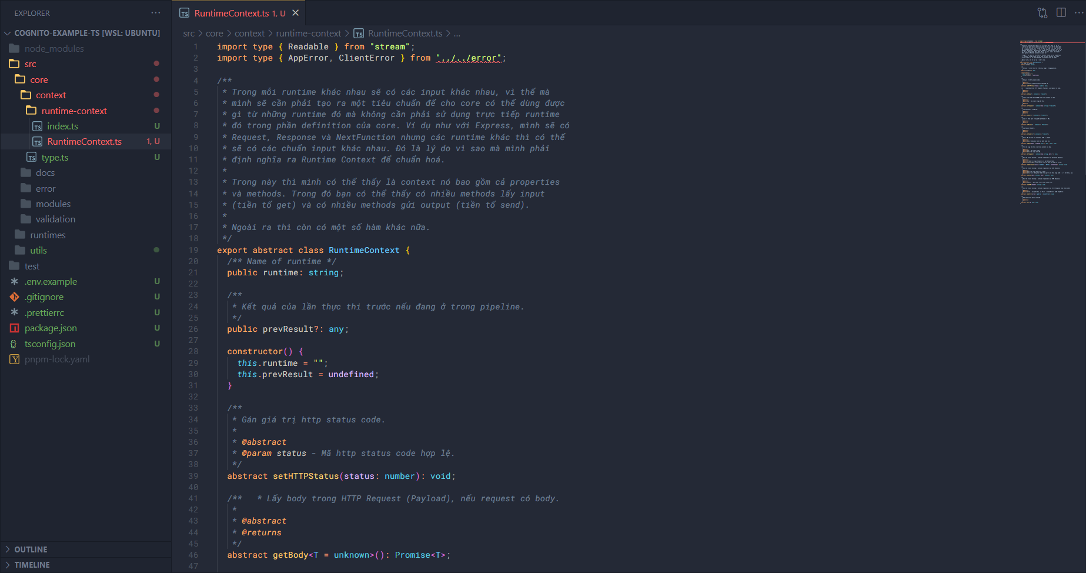Expand the node_modules folder
The width and height of the screenshot is (1086, 573).
54,49
